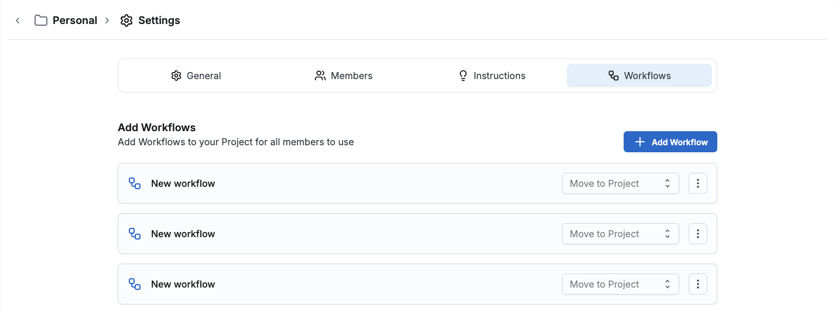Expand second workflow's Move to Project dropdown

click(620, 234)
